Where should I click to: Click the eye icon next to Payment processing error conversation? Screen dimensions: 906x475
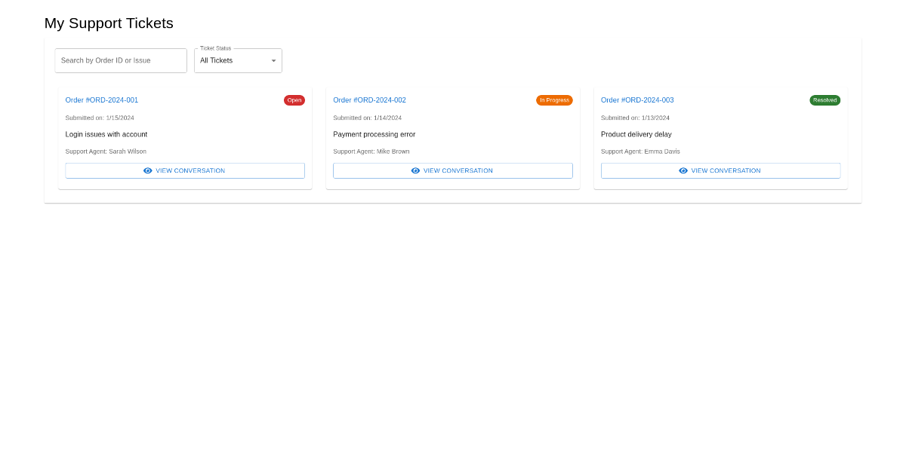tap(416, 170)
